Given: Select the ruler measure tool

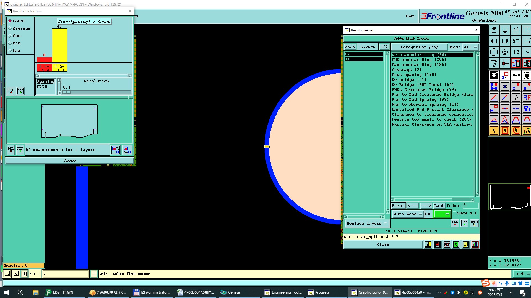Looking at the screenshot, I should tap(516, 75).
